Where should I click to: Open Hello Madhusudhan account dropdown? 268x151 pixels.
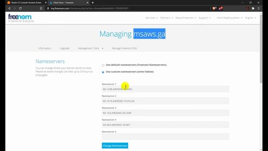pos(229,18)
